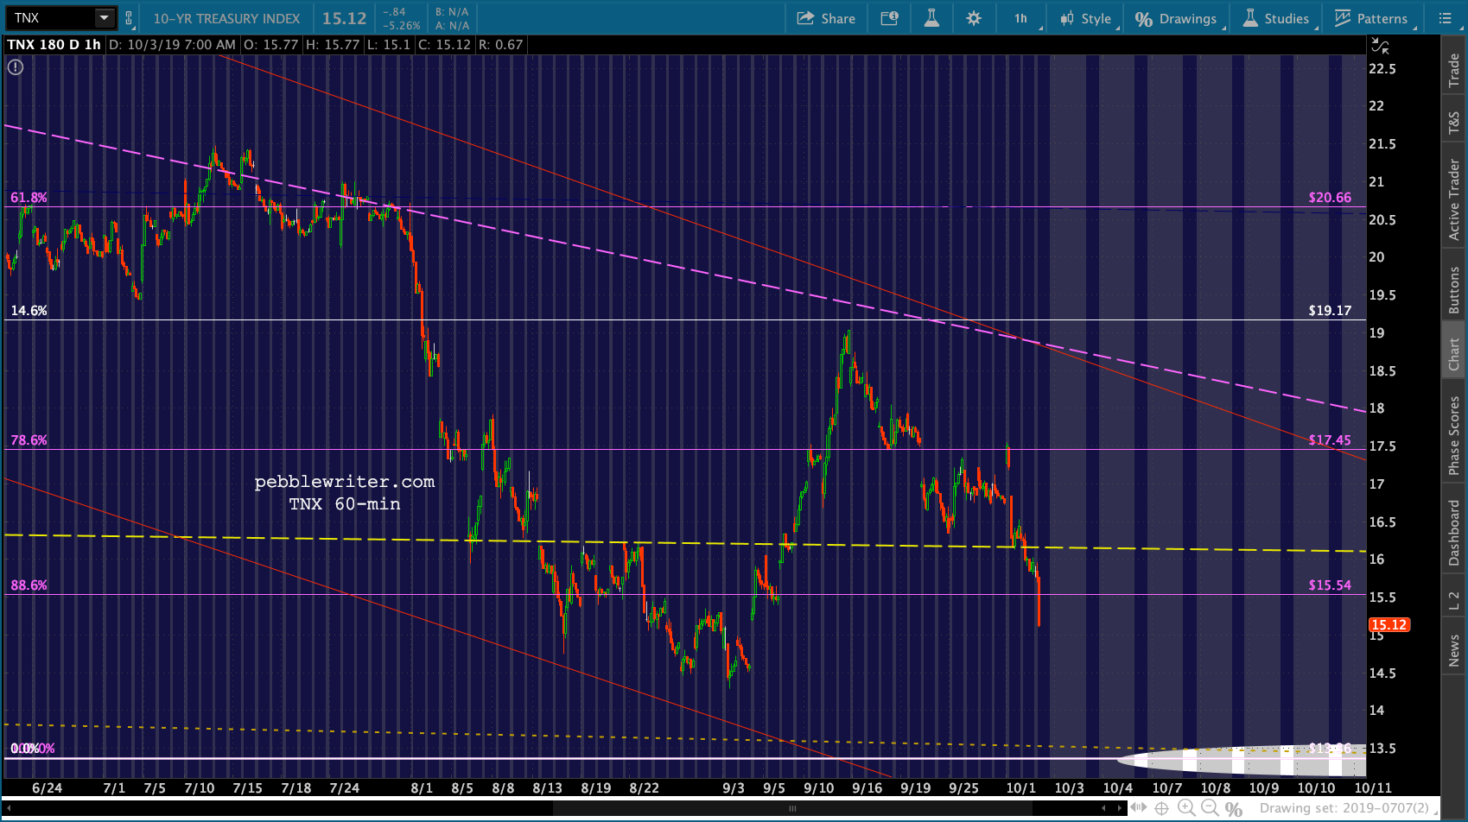Viewport: 1468px width, 822px height.
Task: Click the TNX 180 D 1h chart label
Action: pos(54,44)
